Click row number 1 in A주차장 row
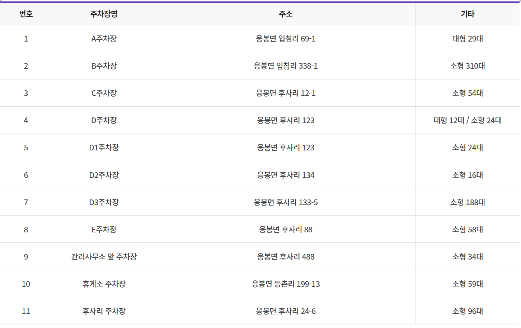521x328 pixels. coord(26,39)
